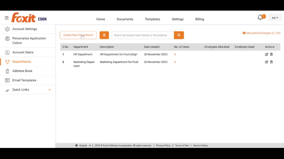Delete the Marketing Department row
Screen dimensions: 284x159
click(x=271, y=62)
